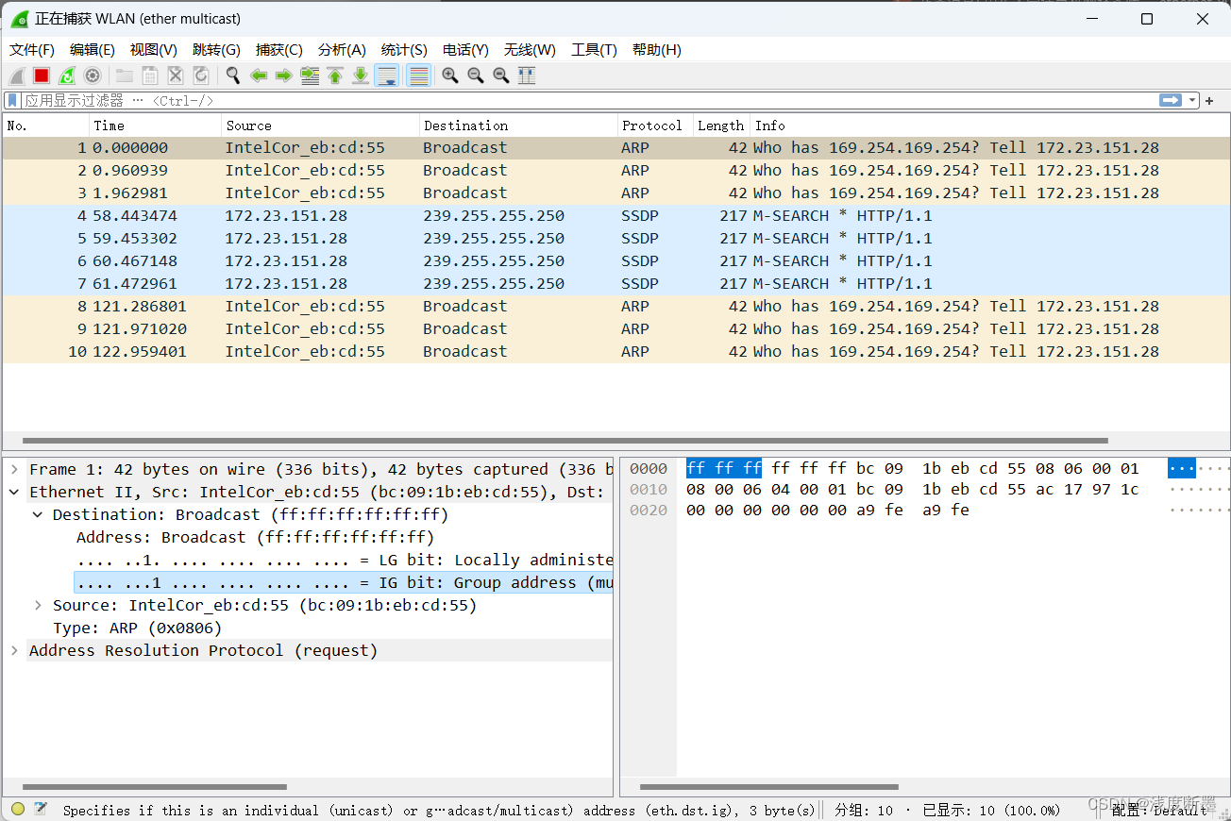Click the hex bytes pane horizontal scrollbar
Image resolution: width=1231 pixels, height=821 pixels.
(769, 786)
